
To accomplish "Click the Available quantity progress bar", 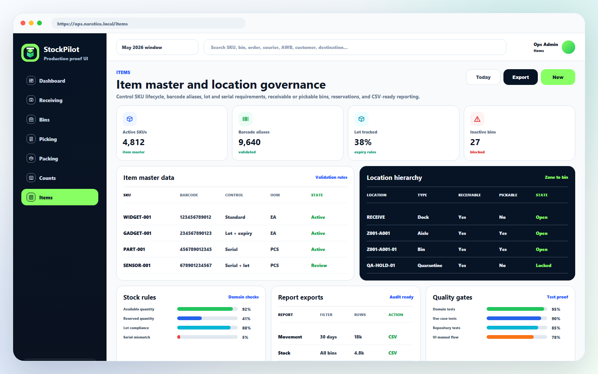I will [207, 309].
